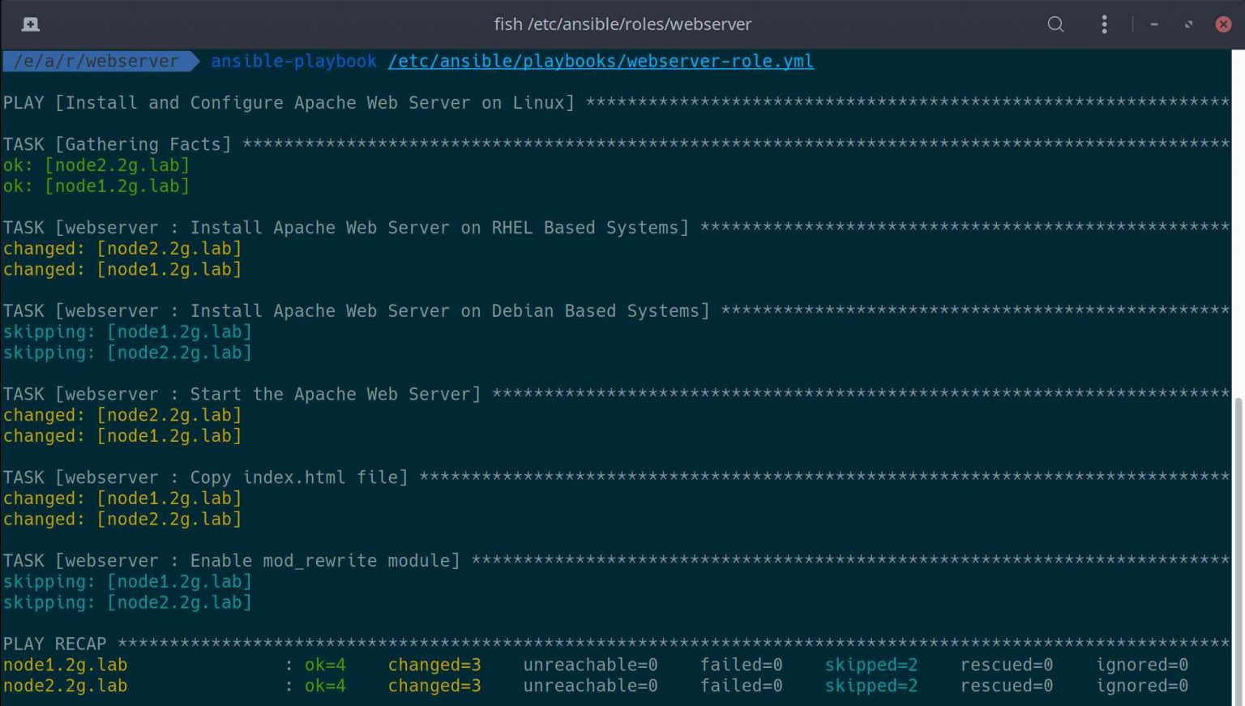Restore down the terminal window
1245x706 pixels.
click(1188, 24)
